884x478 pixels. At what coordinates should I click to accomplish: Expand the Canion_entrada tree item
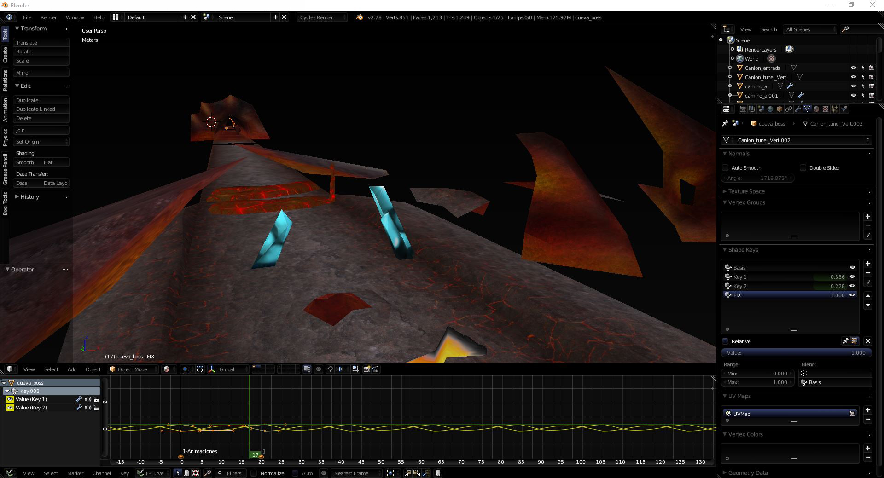click(730, 68)
